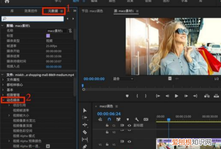The image size is (221, 149).
Task: Expand the 都柏林核心 group
Action: click(3, 85)
